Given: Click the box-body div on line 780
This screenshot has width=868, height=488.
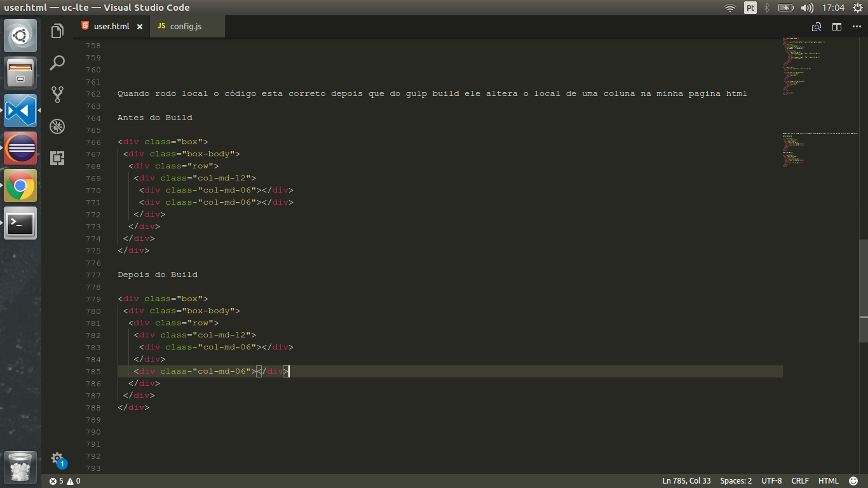Looking at the screenshot, I should click(x=182, y=311).
